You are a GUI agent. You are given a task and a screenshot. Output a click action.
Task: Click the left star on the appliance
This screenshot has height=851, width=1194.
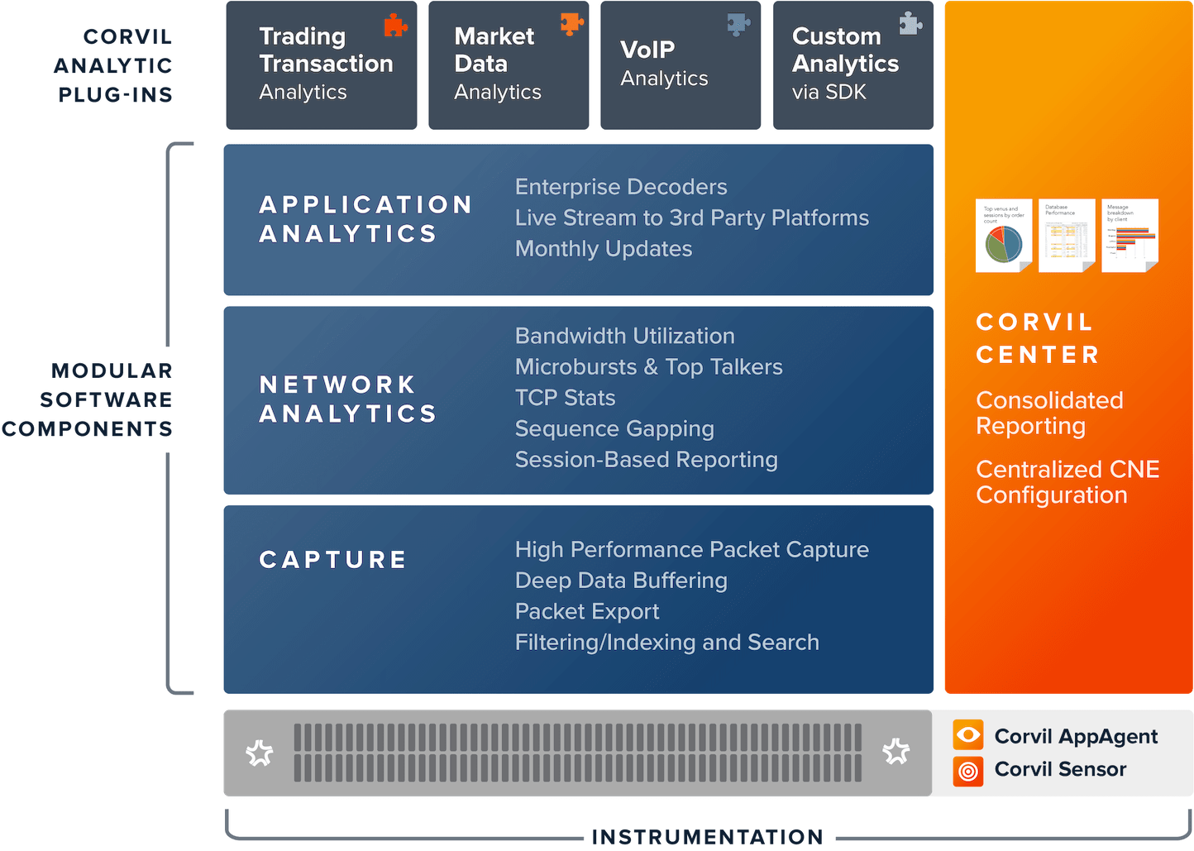[x=260, y=753]
